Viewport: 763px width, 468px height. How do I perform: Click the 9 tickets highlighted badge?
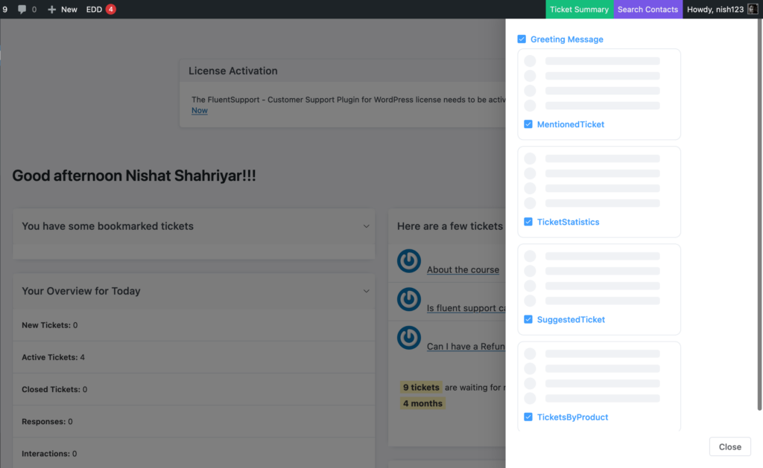[x=421, y=388]
